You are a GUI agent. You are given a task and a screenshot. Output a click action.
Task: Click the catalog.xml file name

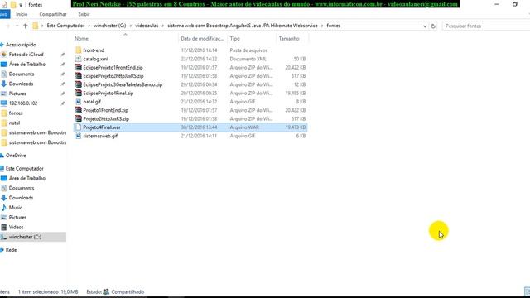coord(96,59)
